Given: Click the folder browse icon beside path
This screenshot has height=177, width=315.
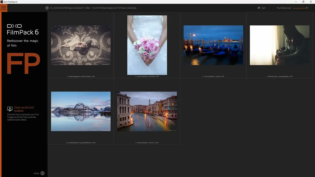Looking at the screenshot, I should pos(47,8).
